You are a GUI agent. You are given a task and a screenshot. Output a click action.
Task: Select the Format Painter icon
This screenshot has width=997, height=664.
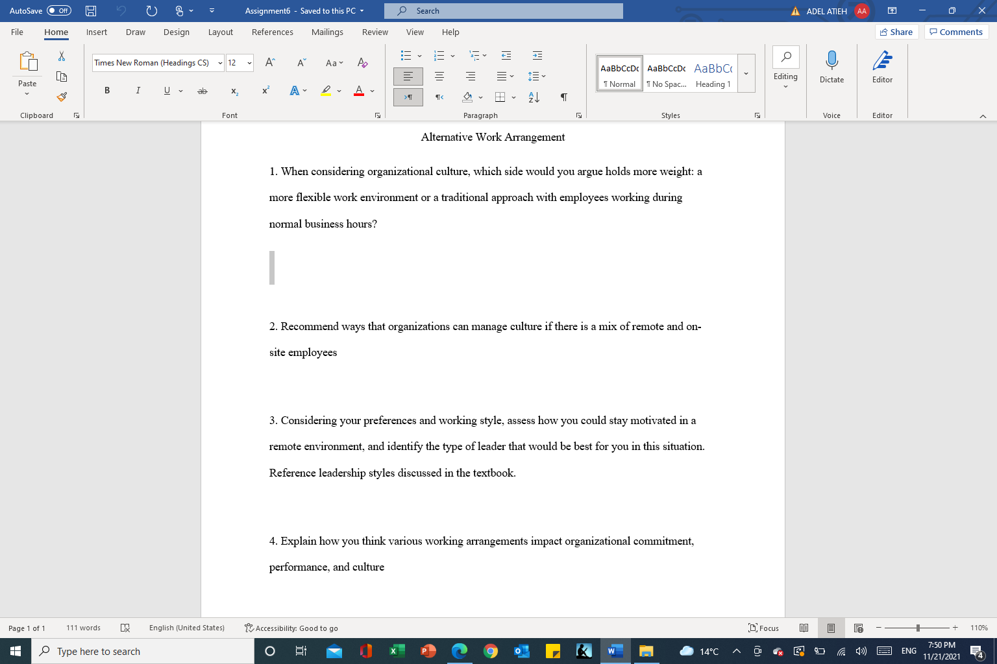click(62, 96)
